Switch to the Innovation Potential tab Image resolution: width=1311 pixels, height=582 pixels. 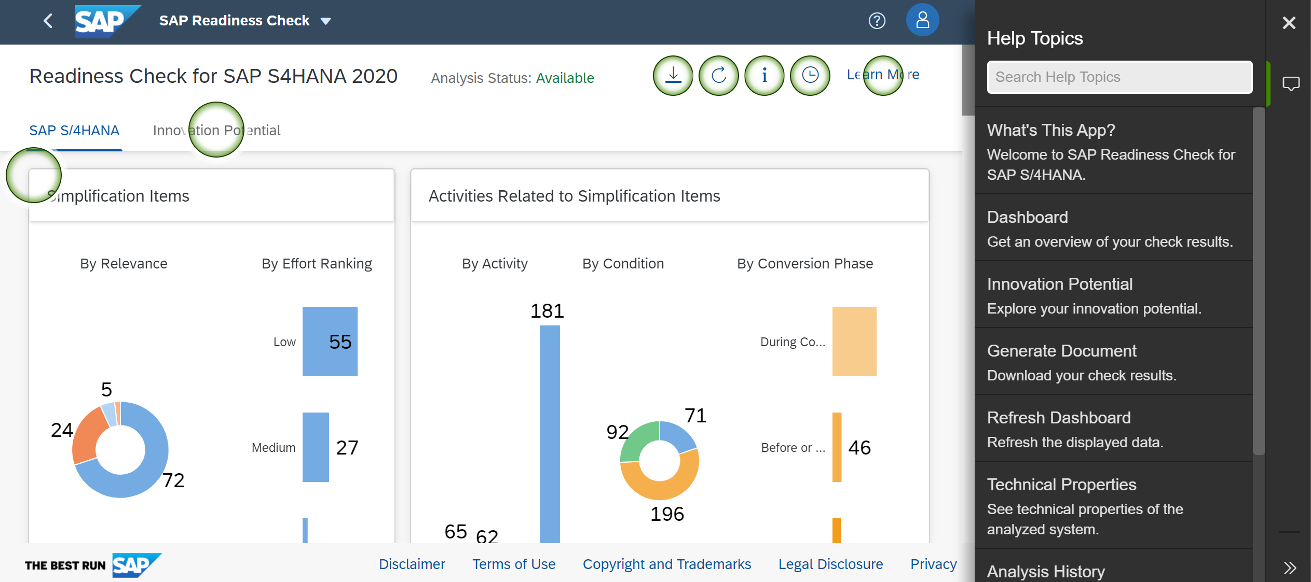[x=216, y=131]
